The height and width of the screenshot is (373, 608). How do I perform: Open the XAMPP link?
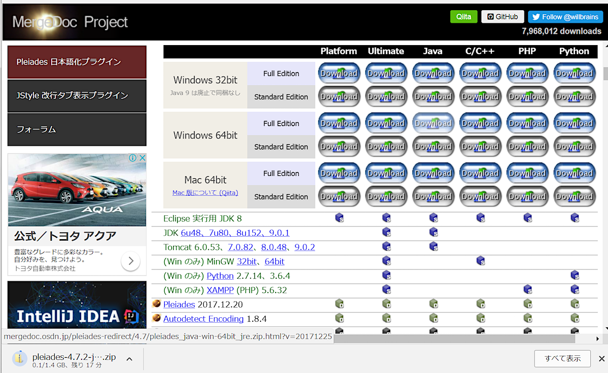[220, 290]
